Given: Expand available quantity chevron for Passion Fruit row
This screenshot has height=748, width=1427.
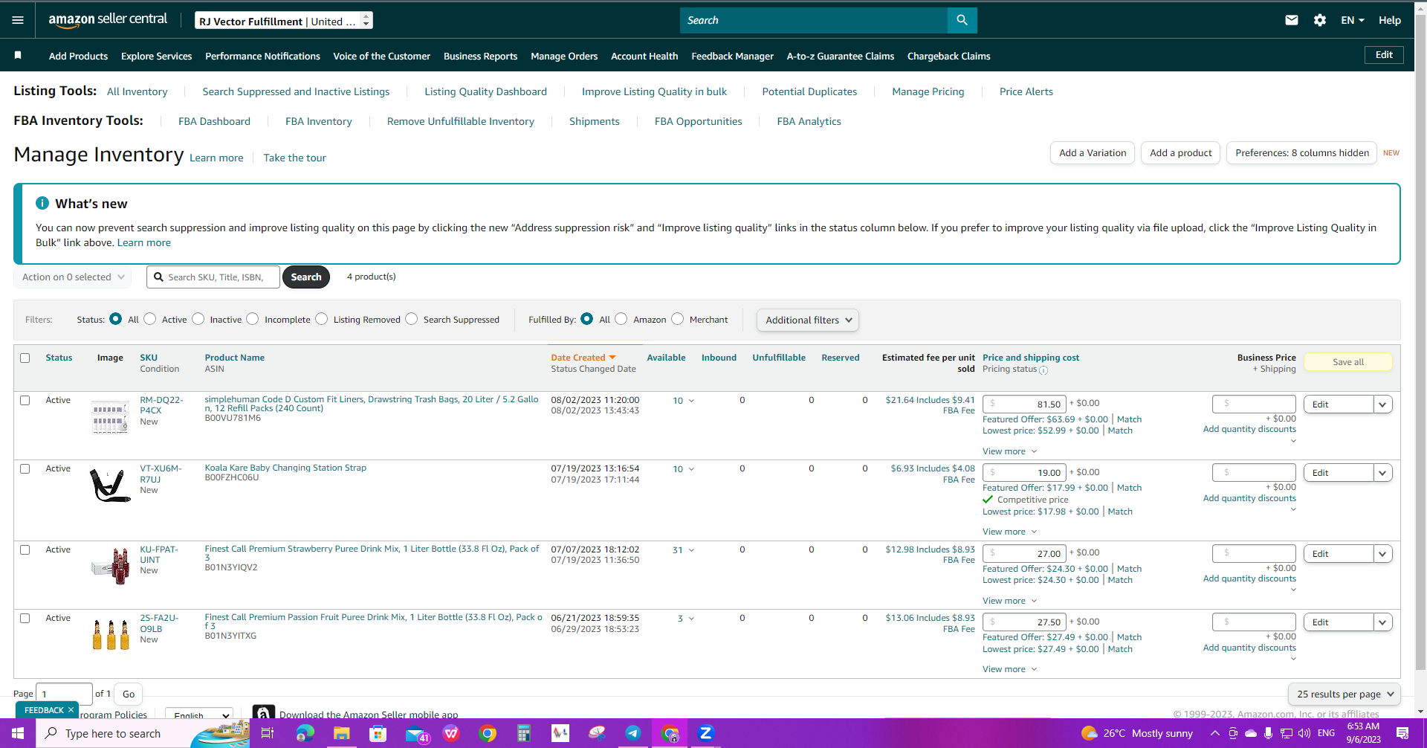Looking at the screenshot, I should (691, 619).
